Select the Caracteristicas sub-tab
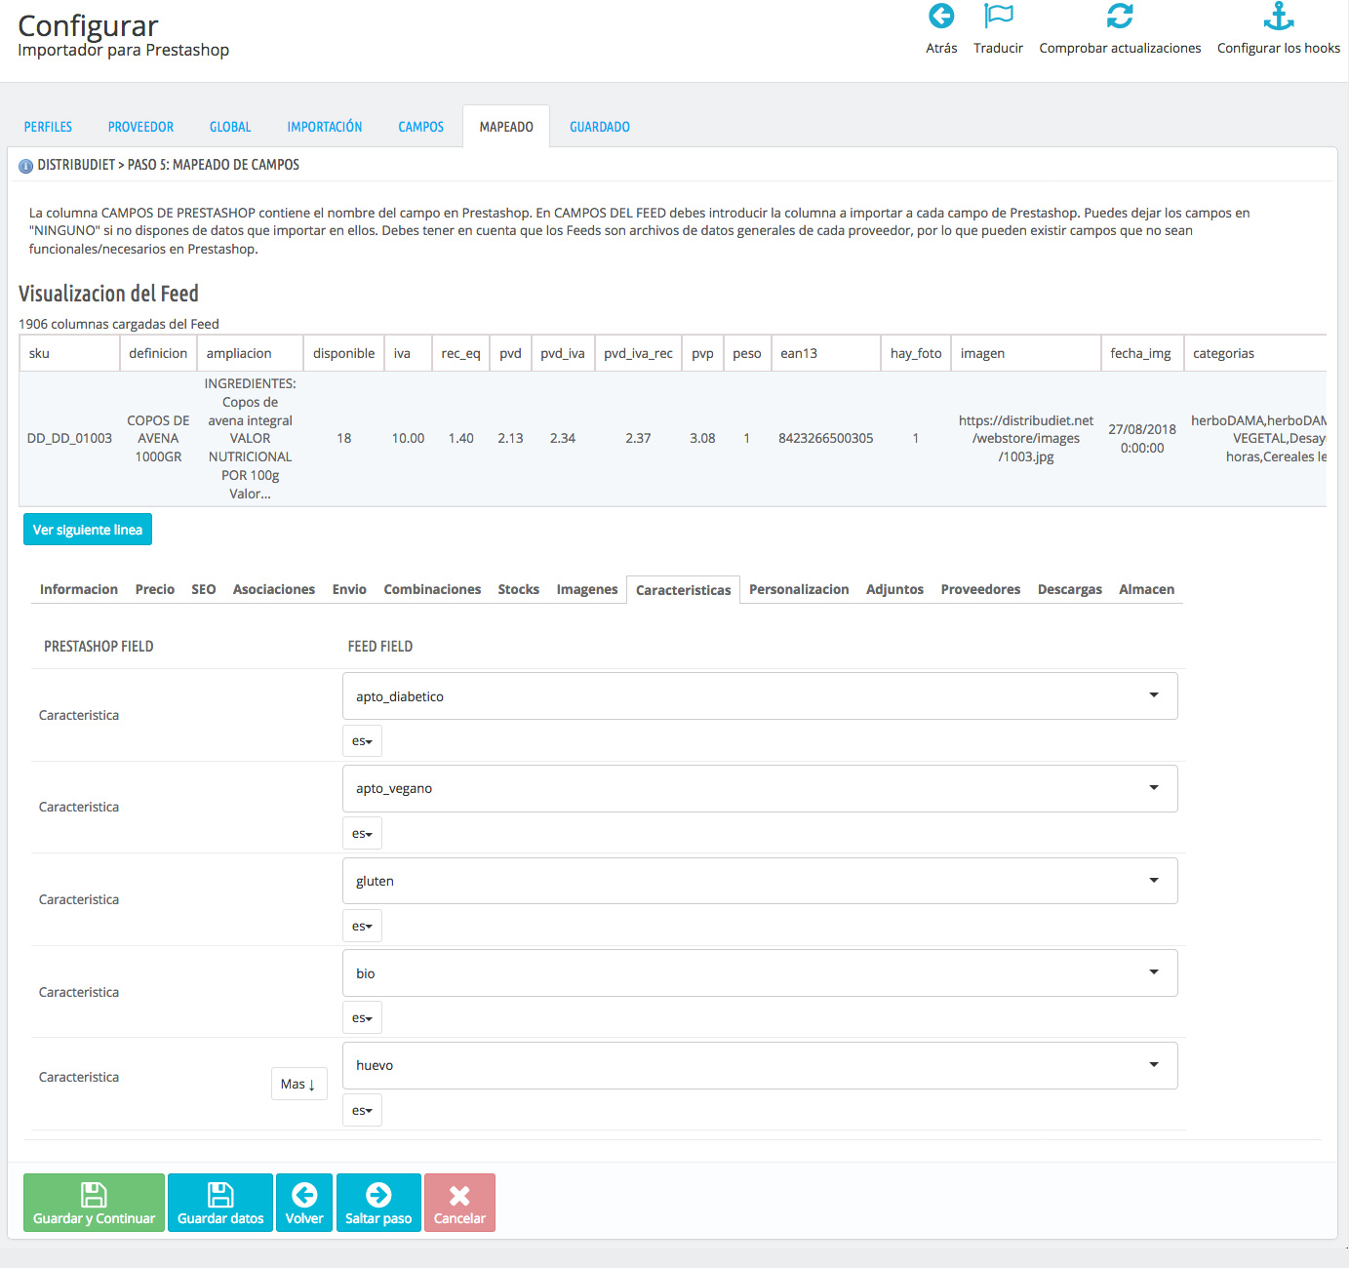 tap(684, 590)
